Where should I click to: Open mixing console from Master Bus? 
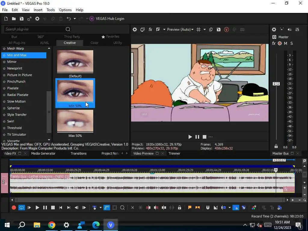pyautogui.click(x=297, y=29)
